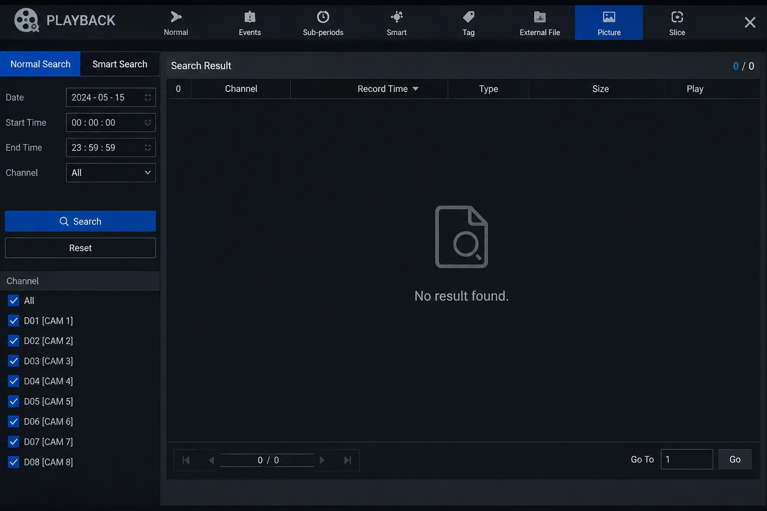Viewport: 767px width, 511px height.
Task: Click the page indicator 0 / 0 field
Action: point(267,460)
